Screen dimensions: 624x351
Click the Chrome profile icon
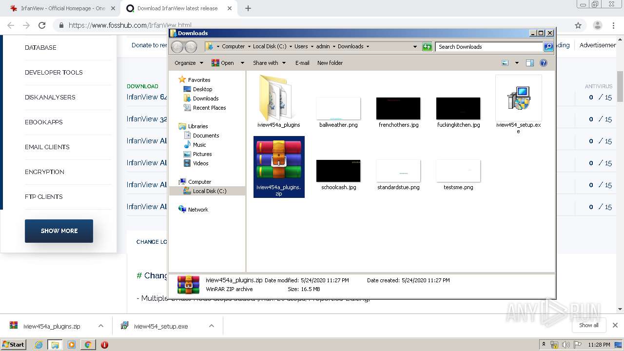(x=597, y=25)
